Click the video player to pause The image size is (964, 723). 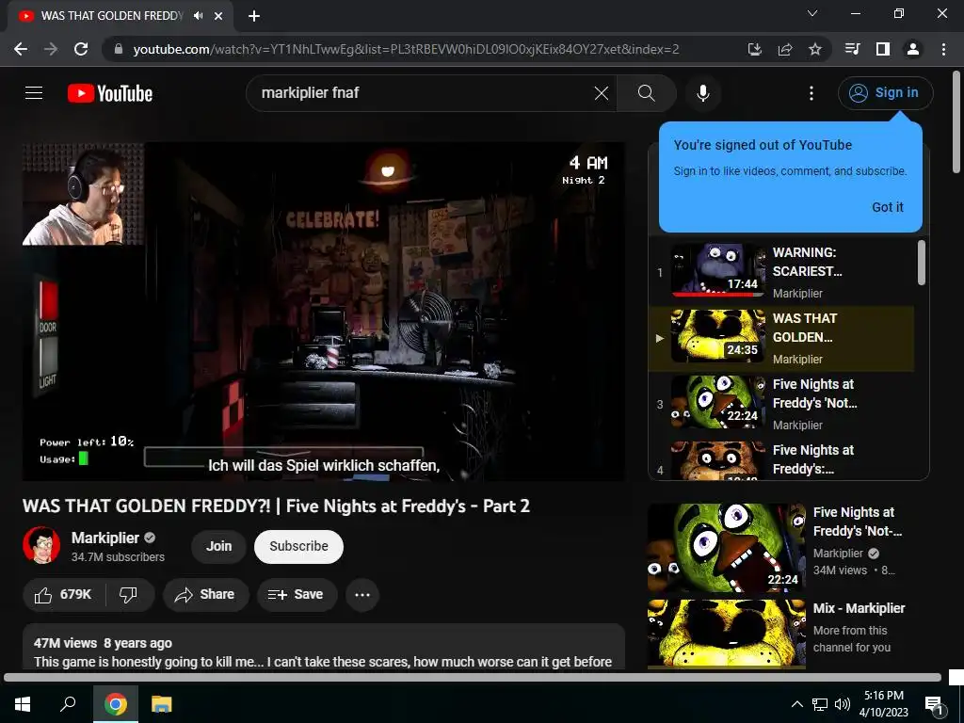324,311
